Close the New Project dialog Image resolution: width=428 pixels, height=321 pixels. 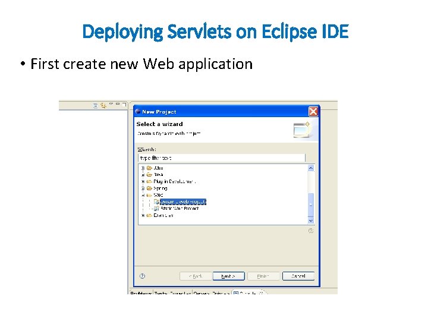point(313,111)
